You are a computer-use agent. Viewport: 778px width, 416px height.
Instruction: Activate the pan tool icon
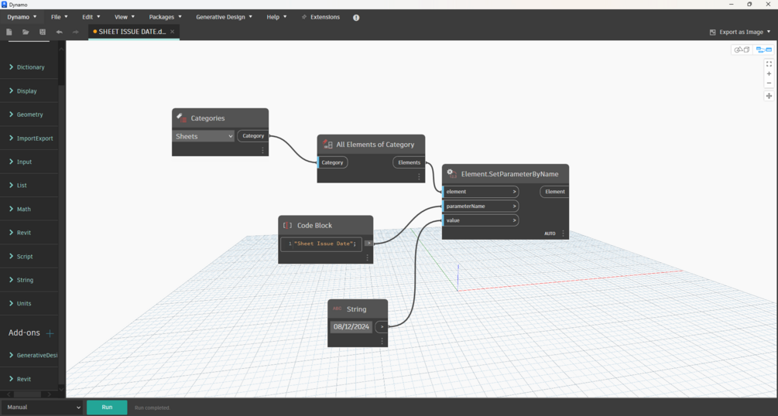[x=769, y=96]
